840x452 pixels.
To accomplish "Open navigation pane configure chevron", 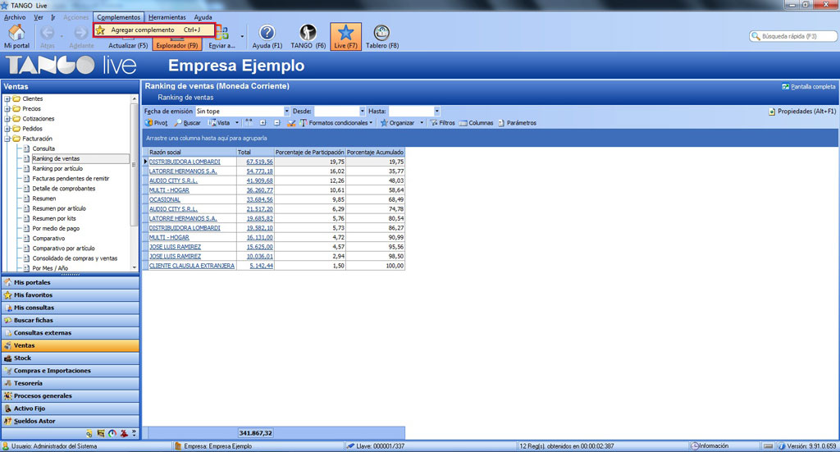I will [x=134, y=433].
